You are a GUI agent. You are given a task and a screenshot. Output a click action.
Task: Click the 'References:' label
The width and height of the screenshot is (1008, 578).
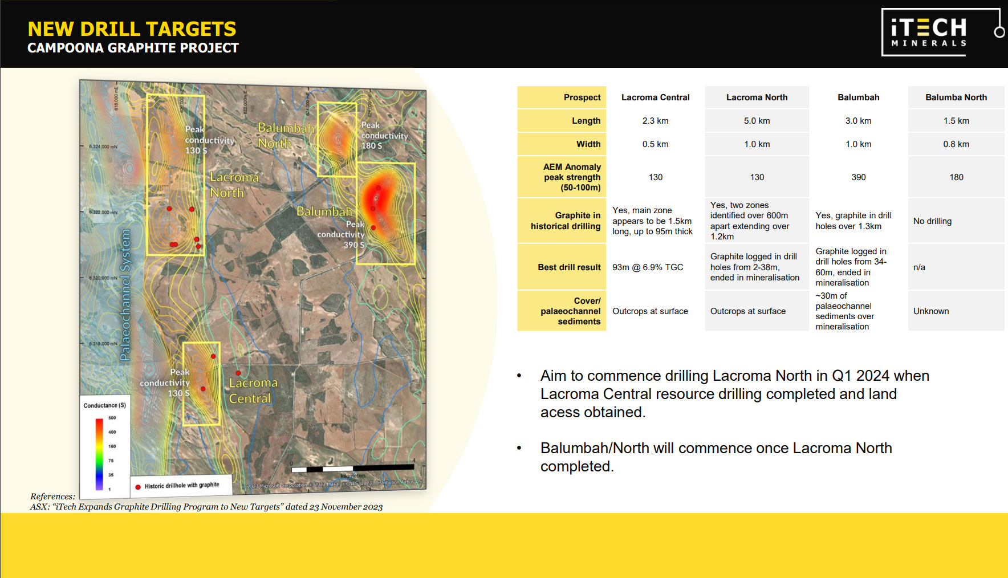click(52, 496)
